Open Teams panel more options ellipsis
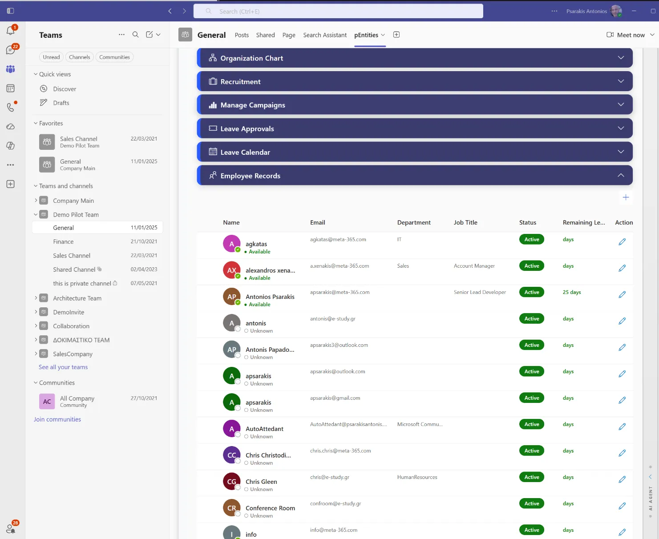This screenshot has width=659, height=539. coord(121,35)
